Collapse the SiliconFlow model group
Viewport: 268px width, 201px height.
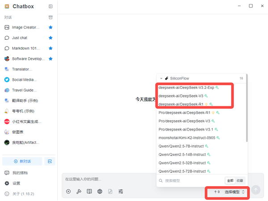(x=161, y=78)
